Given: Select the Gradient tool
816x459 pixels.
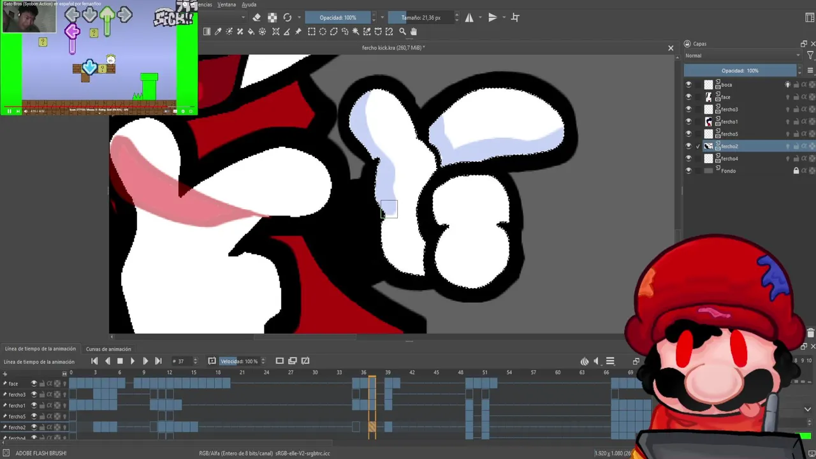Looking at the screenshot, I should tap(207, 31).
